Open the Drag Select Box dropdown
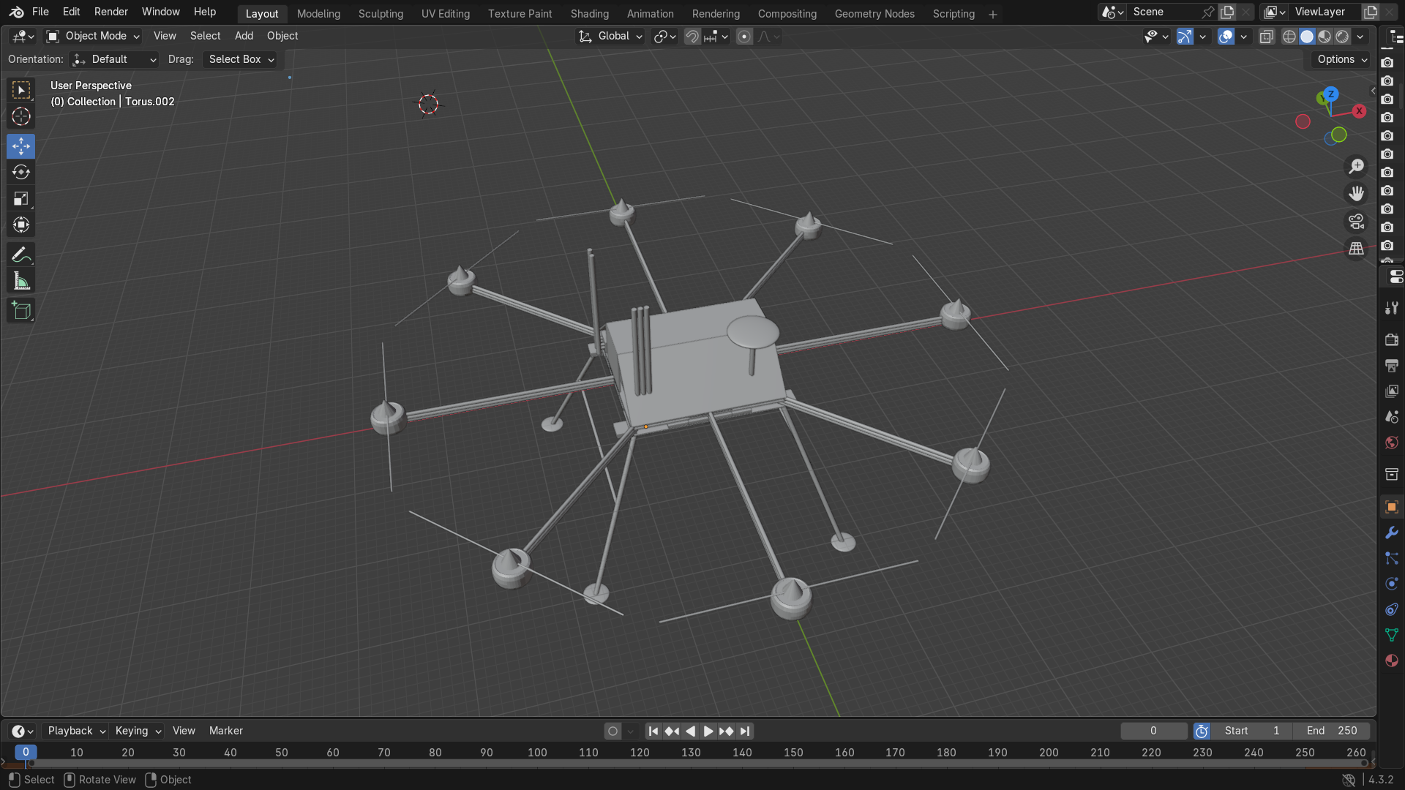The height and width of the screenshot is (790, 1405). click(240, 59)
